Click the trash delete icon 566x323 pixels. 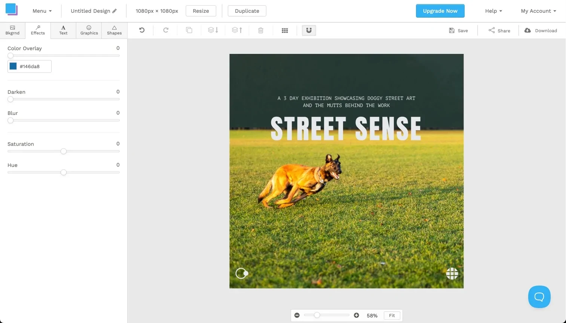click(x=261, y=30)
